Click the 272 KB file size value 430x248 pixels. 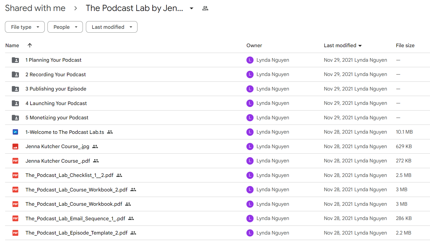[x=403, y=161]
